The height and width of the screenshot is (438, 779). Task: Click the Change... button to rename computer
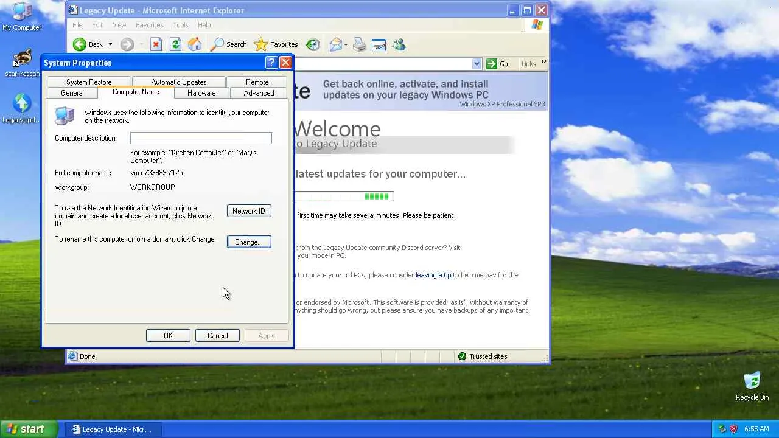pyautogui.click(x=249, y=242)
